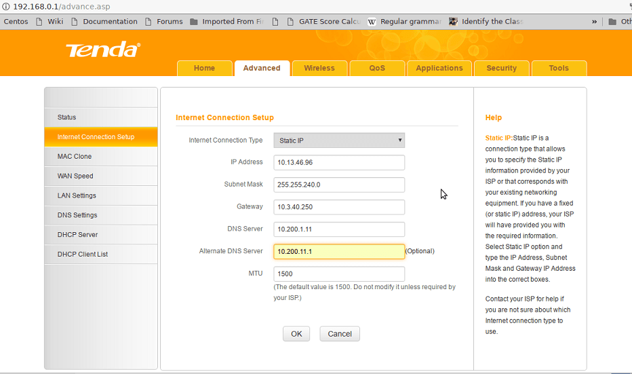Click the 'Contact your ISP for help' paragraph
This screenshot has height=374, width=632.
pos(528,315)
